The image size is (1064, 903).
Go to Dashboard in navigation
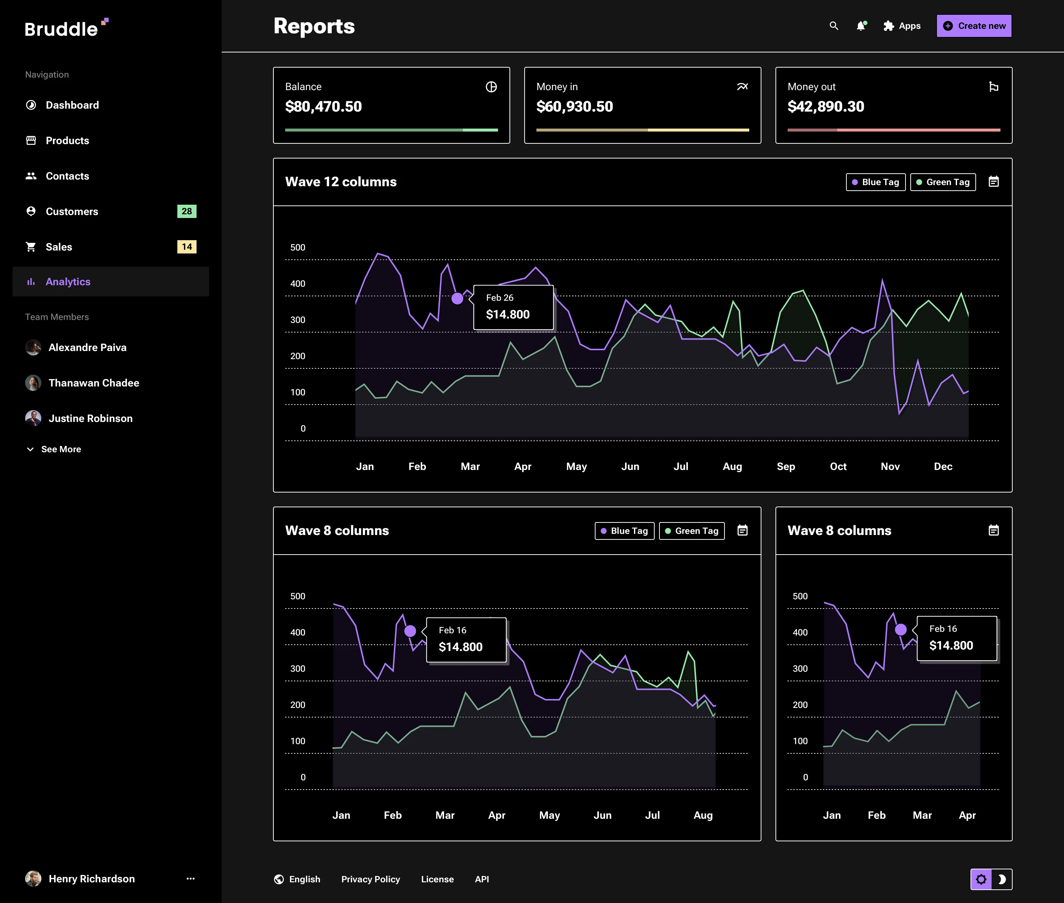[x=72, y=105]
